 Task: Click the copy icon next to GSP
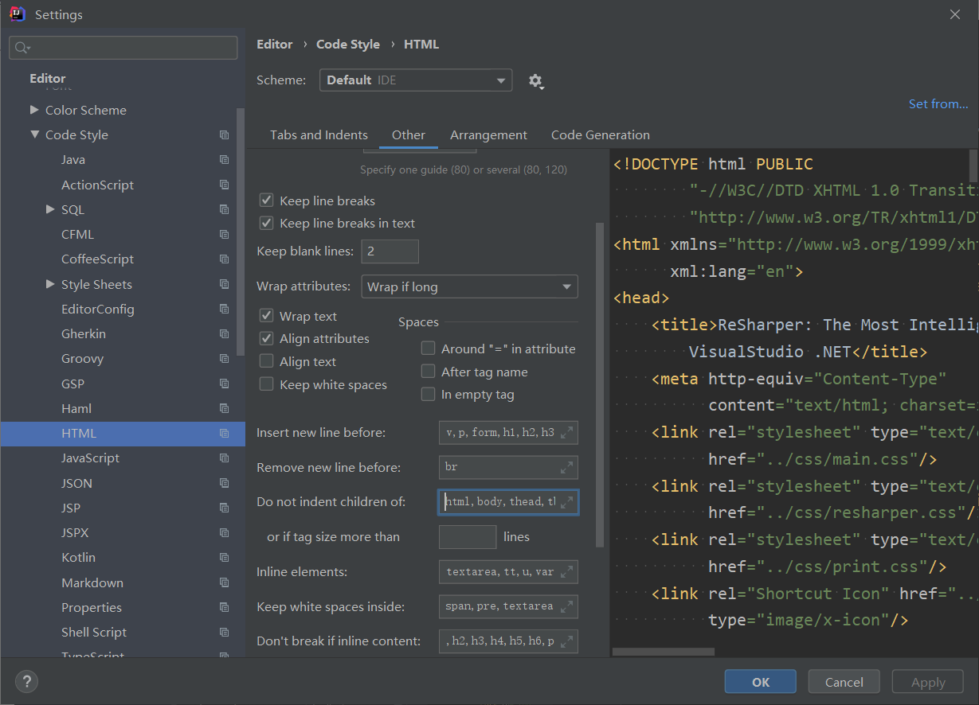[x=224, y=384]
